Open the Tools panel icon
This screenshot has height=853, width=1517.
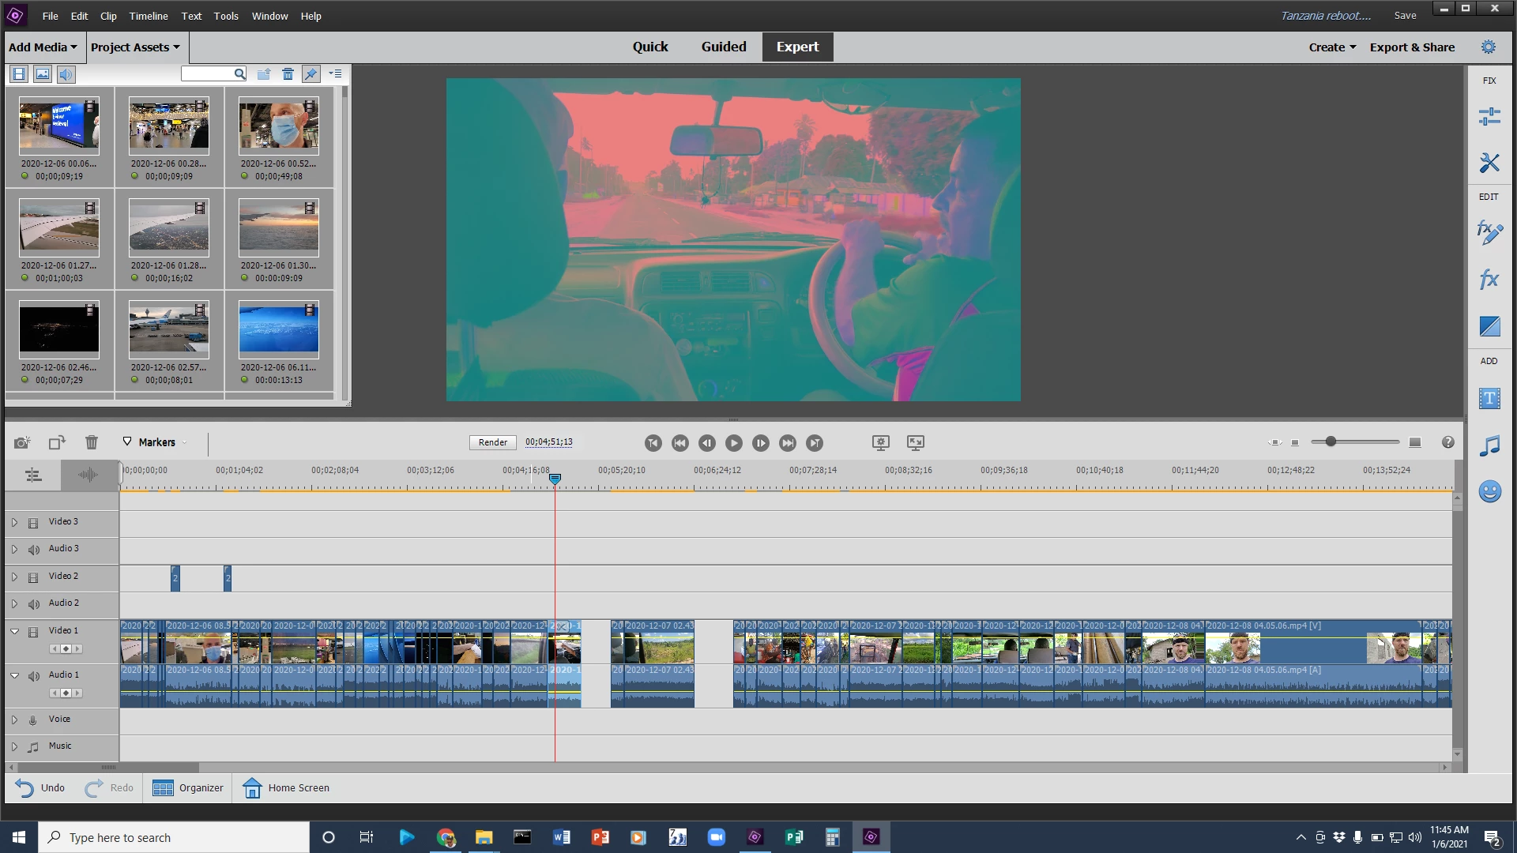point(1489,163)
